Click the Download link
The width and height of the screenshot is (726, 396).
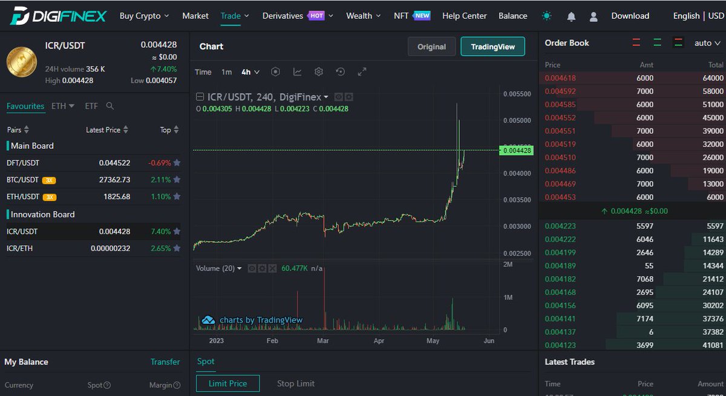click(x=630, y=16)
